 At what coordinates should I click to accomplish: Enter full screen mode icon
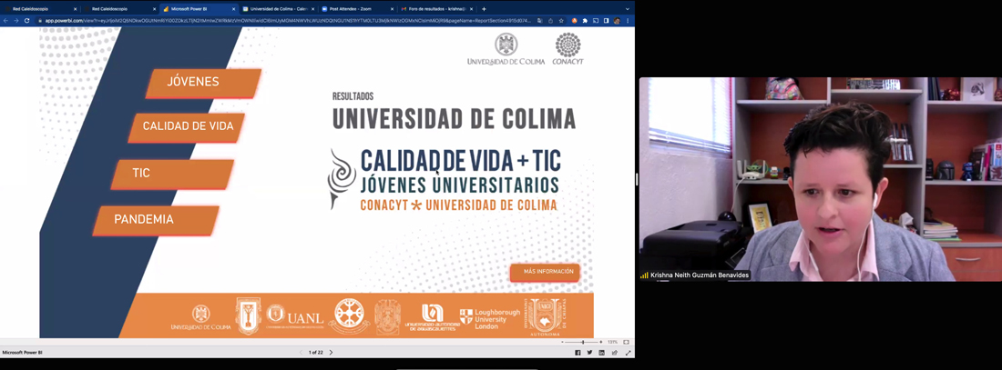[628, 352]
